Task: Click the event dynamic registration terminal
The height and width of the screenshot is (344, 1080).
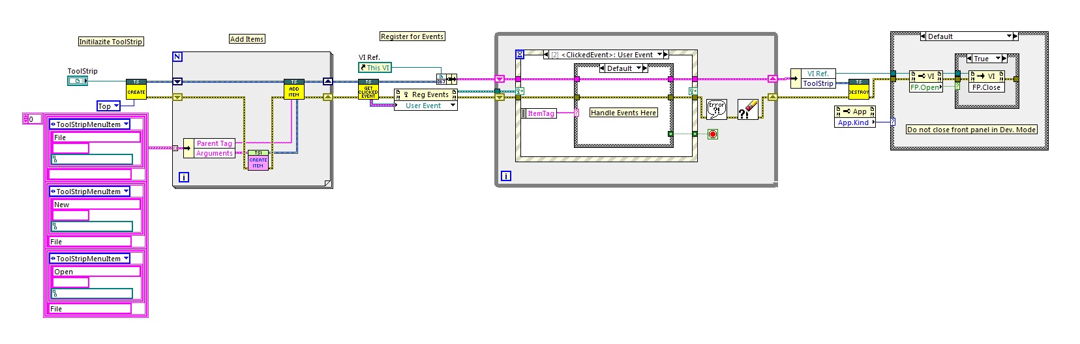Action: tap(520, 91)
